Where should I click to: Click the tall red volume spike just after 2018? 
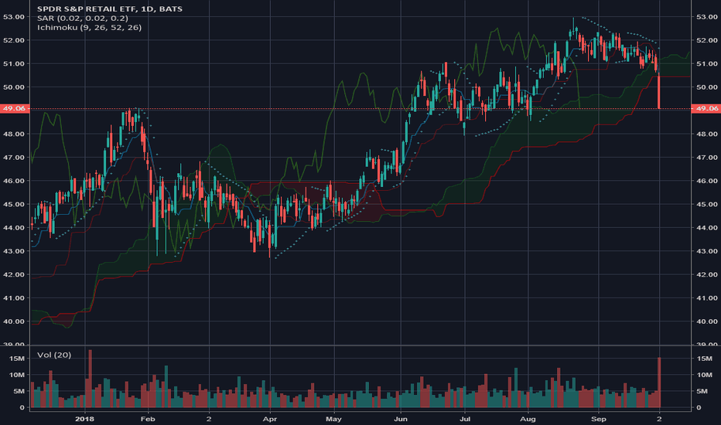(90, 379)
